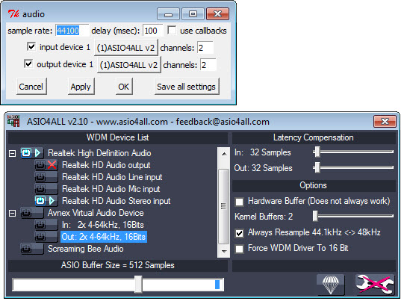Select highlighted Out: 2x 4-64kHz, 16Bits row
410x307 pixels.
104,237
